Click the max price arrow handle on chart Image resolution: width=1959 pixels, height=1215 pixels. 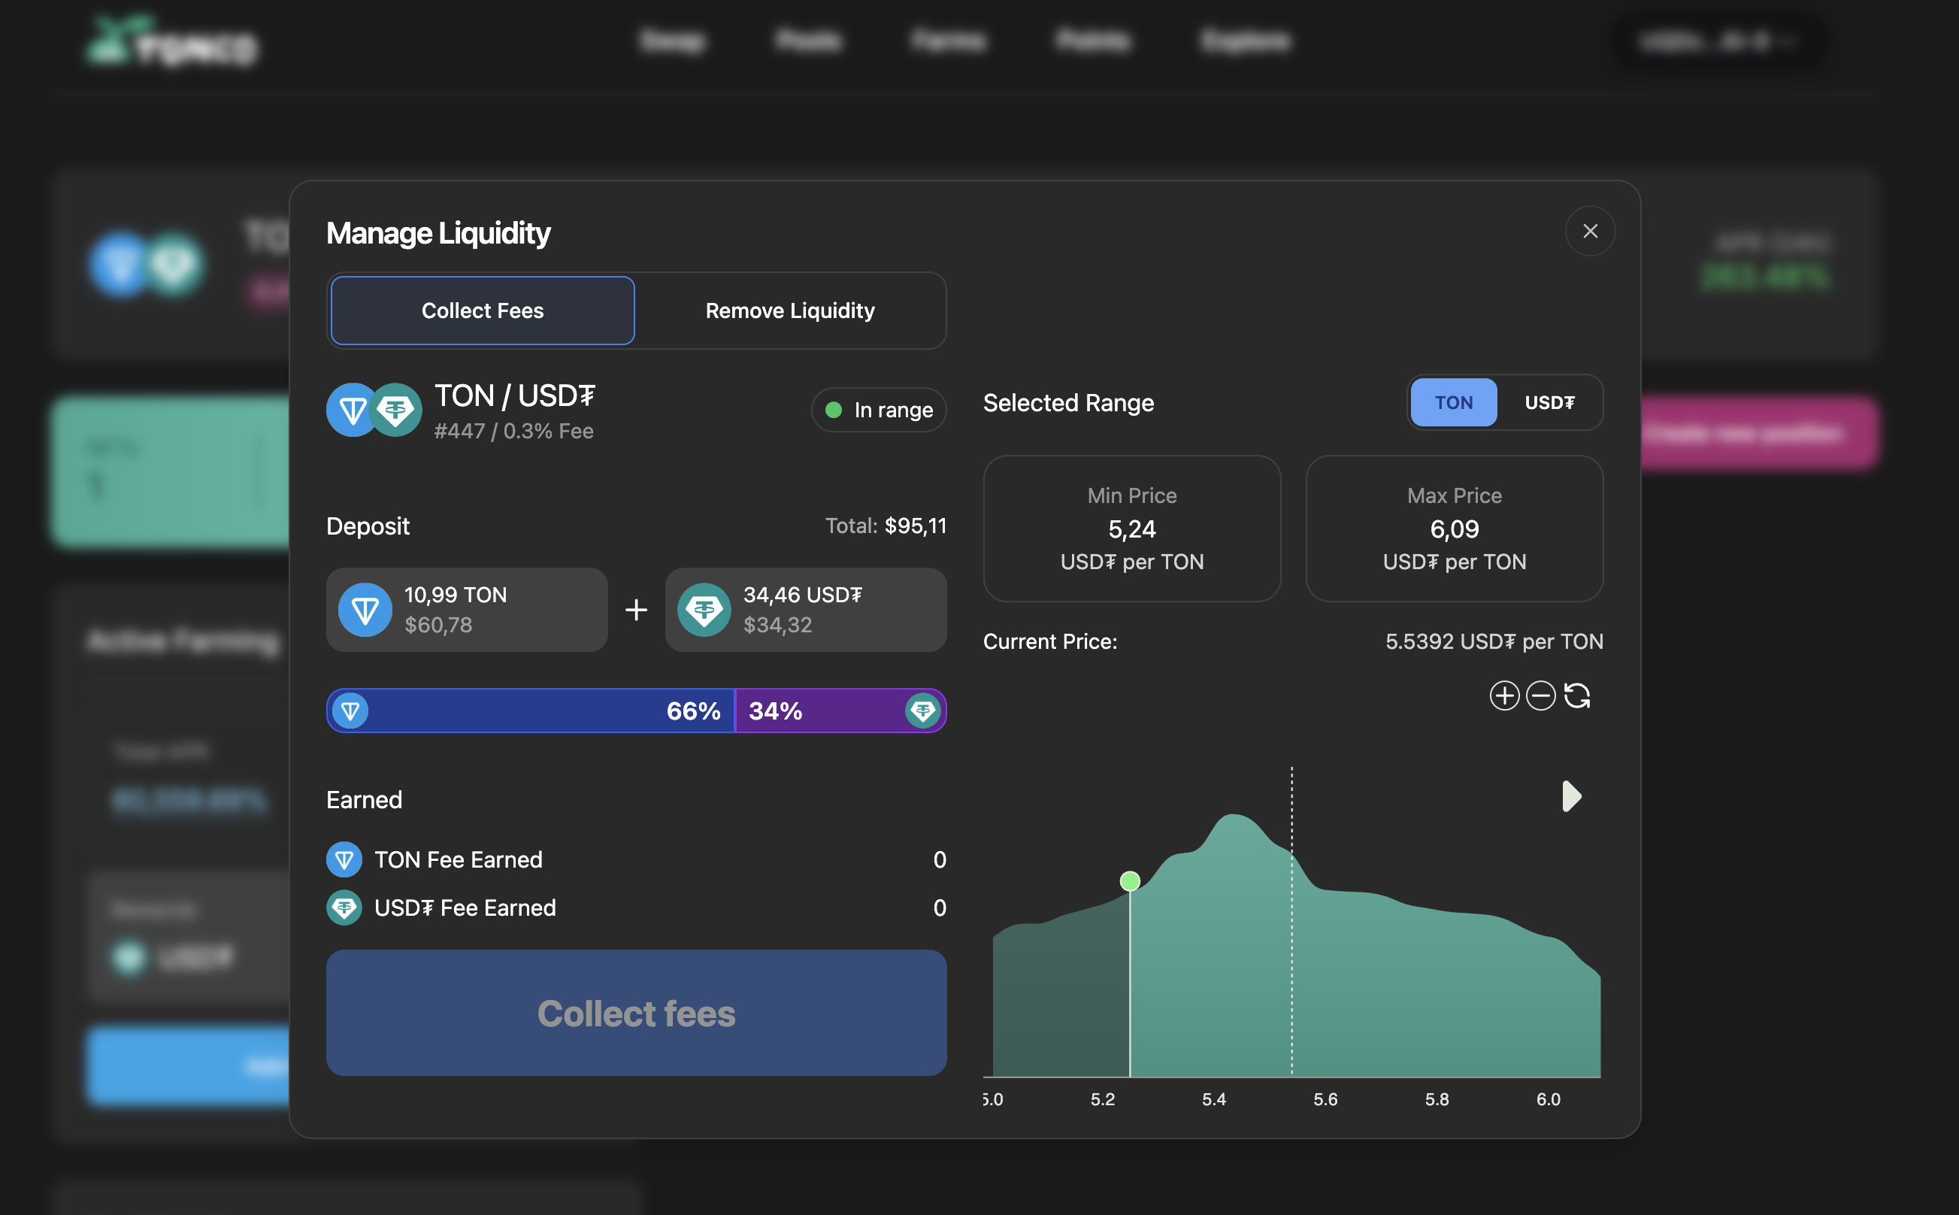coord(1571,796)
